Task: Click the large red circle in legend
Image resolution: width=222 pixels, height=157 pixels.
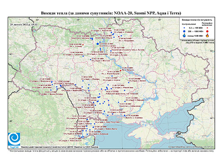Action: pos(207,32)
